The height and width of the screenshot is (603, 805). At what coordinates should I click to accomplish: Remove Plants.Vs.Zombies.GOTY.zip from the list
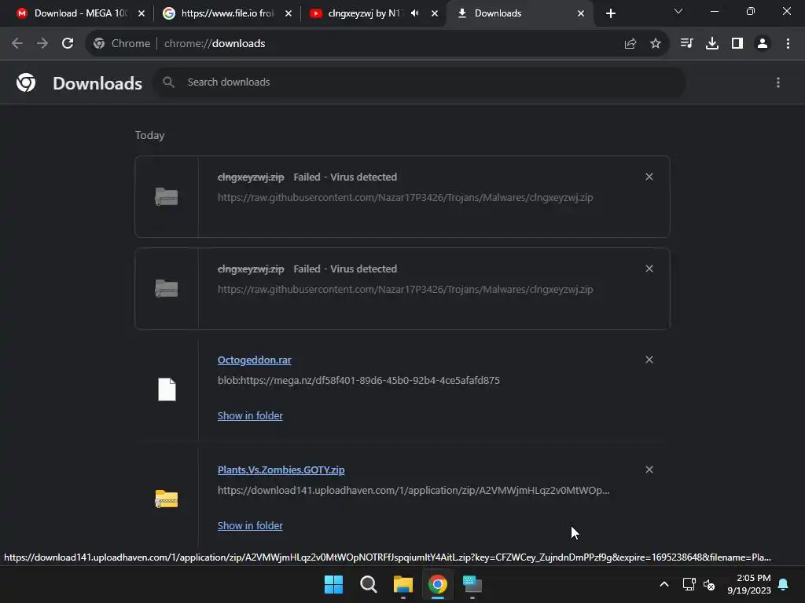[x=649, y=470]
